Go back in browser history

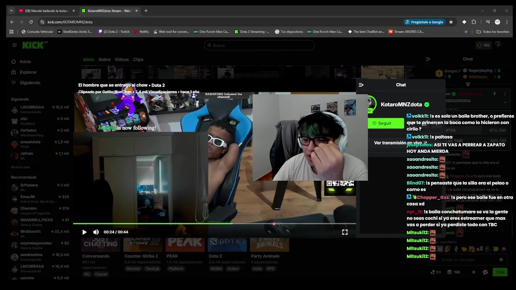12,22
